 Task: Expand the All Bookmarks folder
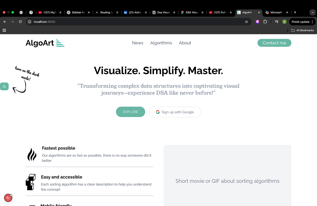302,30
